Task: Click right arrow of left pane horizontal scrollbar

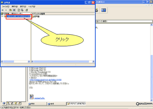Action: 29,61
